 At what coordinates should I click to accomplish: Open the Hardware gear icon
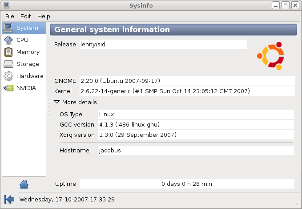tap(8, 76)
